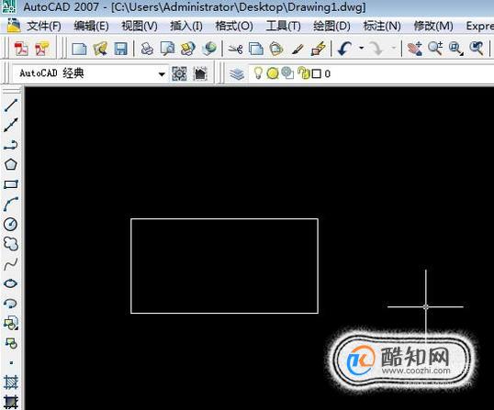494x410 pixels.
Task: Click the Match Properties brush icon
Action: pyautogui.click(x=298, y=49)
